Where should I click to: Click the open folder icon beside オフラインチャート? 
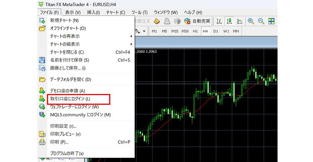coord(42,28)
